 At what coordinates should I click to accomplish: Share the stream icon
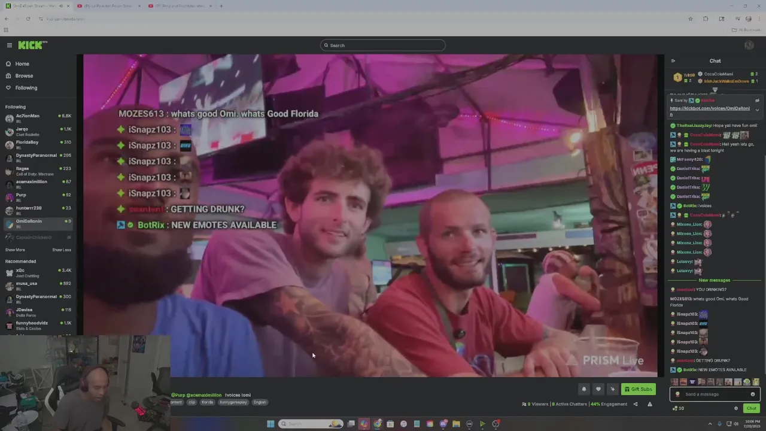click(636, 404)
